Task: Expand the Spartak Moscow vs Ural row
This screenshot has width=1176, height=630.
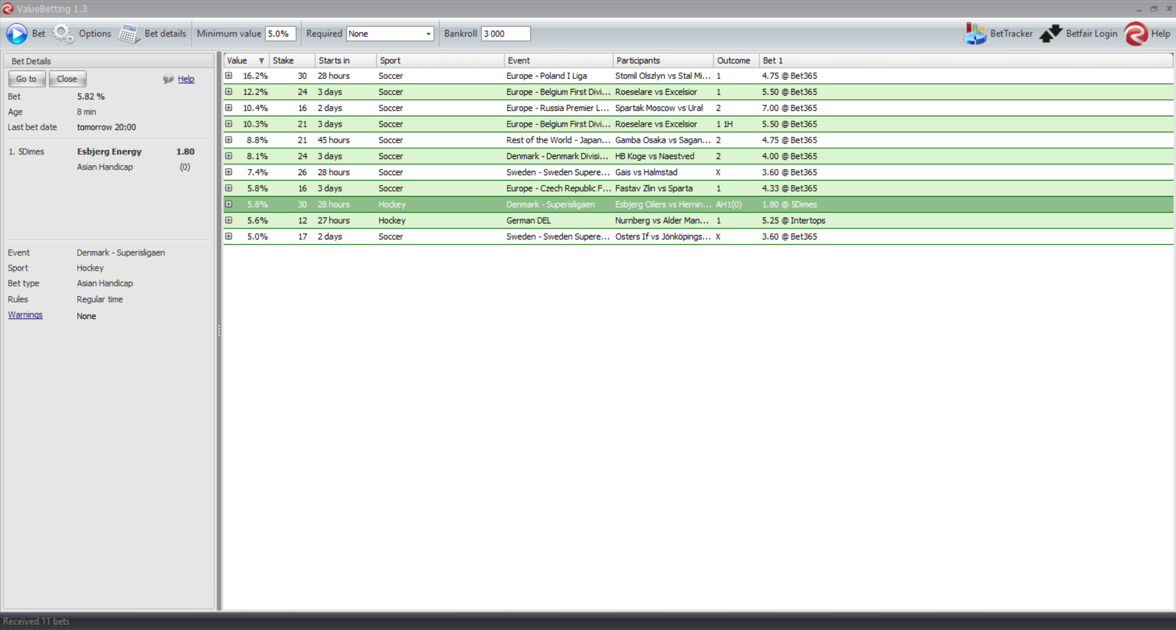Action: click(x=229, y=108)
